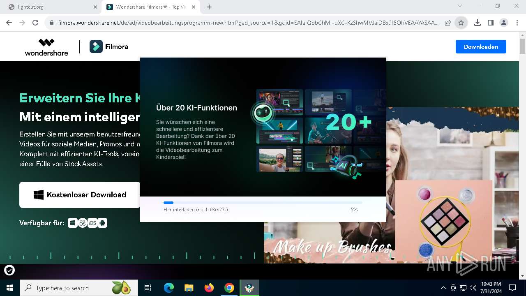This screenshot has height=296, width=526.
Task: Open tab search dropdown chevron
Action: click(460, 6)
